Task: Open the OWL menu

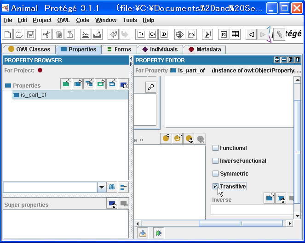Action: pos(63,20)
